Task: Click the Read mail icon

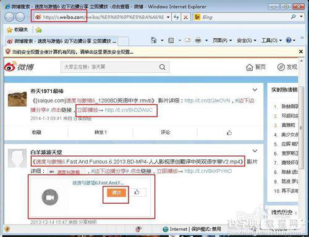Action: (x=187, y=40)
